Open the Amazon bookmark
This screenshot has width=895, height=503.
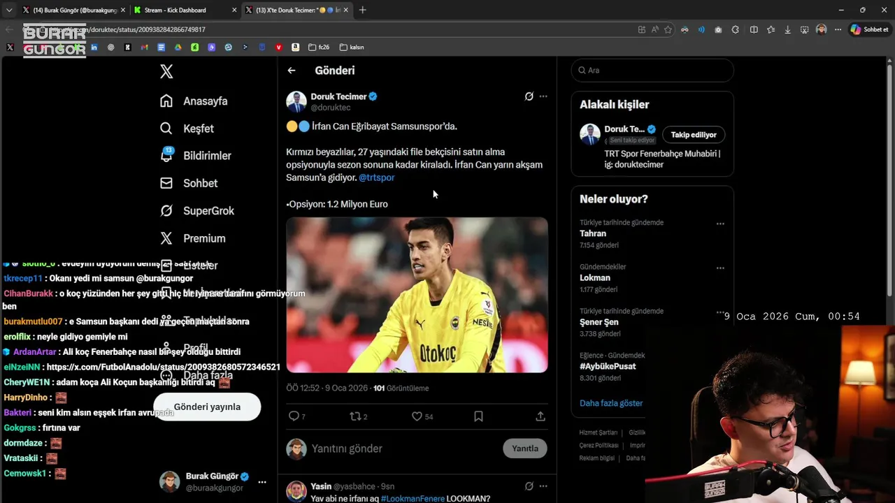[295, 47]
